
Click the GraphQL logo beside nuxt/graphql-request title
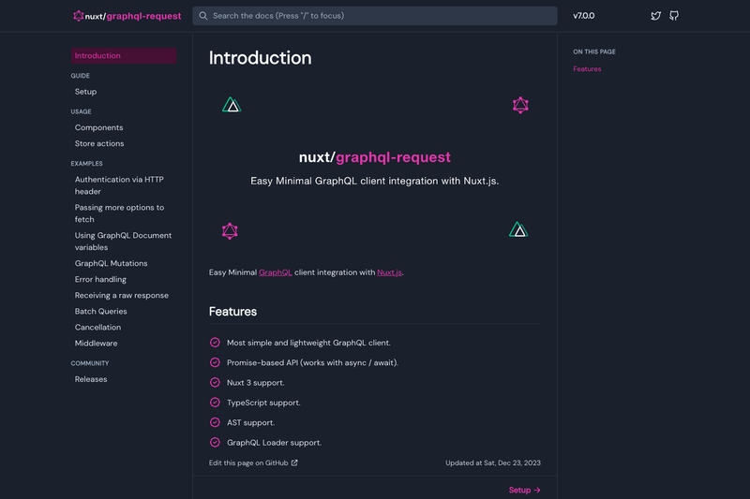(x=79, y=16)
